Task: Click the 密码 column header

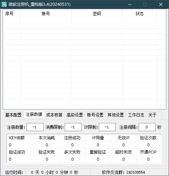Action: [x=97, y=14]
